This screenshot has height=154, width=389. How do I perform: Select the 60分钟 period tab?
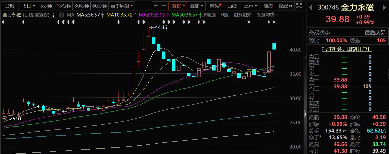point(99,6)
